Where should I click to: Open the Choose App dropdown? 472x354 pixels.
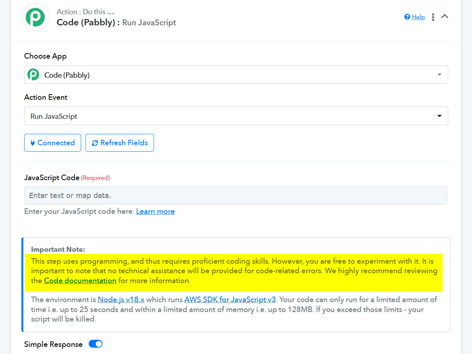click(x=236, y=75)
